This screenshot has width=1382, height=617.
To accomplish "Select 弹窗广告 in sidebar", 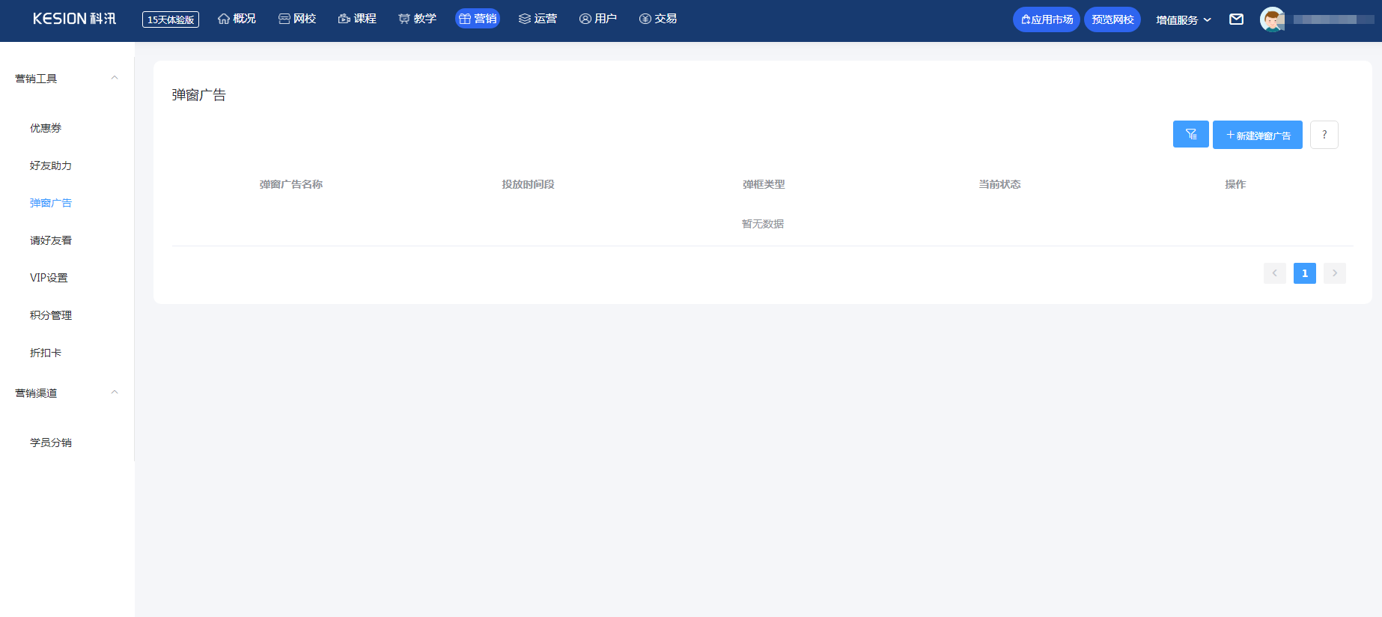I will point(51,203).
